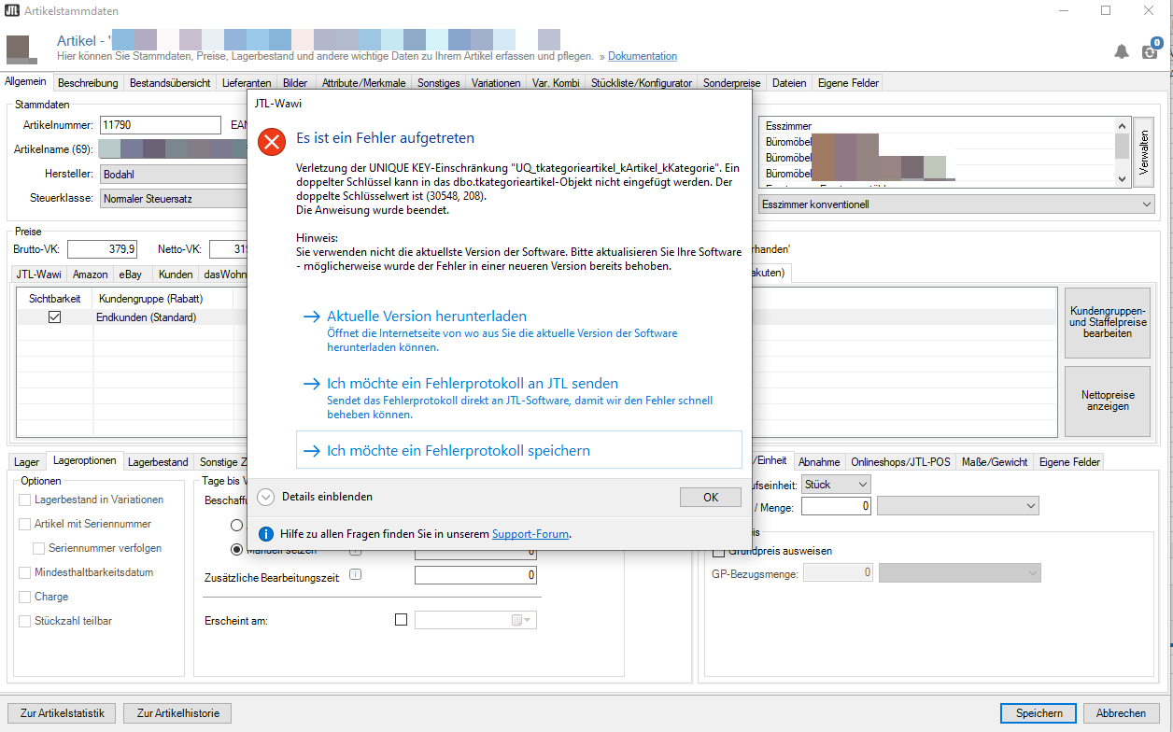Switch to Stückliste/Konfigurator tab
Viewport: 1173px width, 732px height.
coord(642,83)
